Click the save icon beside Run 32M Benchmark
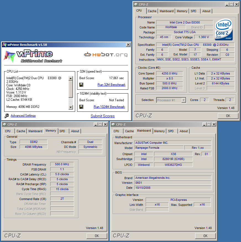 pyautogui.click(x=81, y=85)
